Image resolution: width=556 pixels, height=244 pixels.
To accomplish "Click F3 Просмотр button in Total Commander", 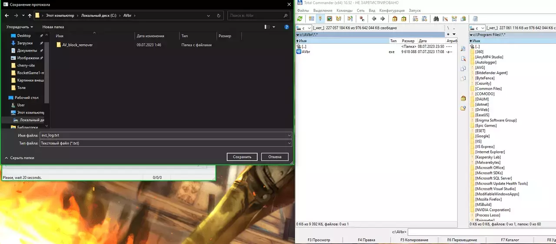I will pyautogui.click(x=319, y=240).
